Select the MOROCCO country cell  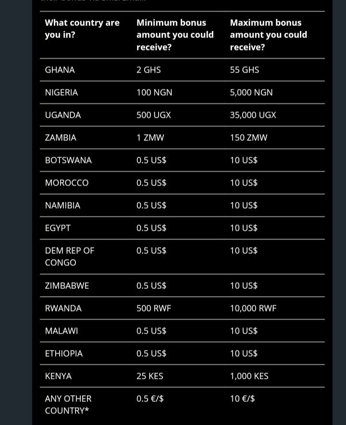(67, 183)
